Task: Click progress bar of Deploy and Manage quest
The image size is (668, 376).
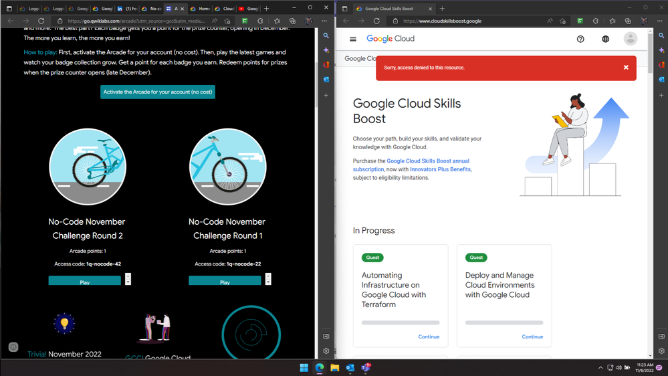Action: click(x=504, y=322)
